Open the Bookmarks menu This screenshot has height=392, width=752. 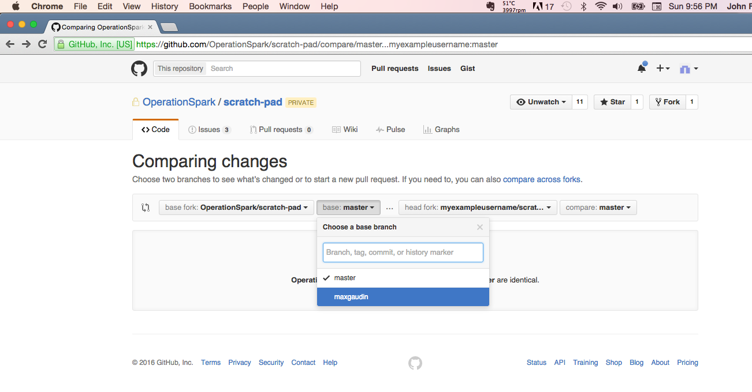click(210, 6)
